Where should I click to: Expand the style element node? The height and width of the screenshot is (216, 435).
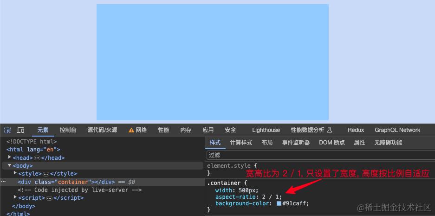tap(15, 173)
